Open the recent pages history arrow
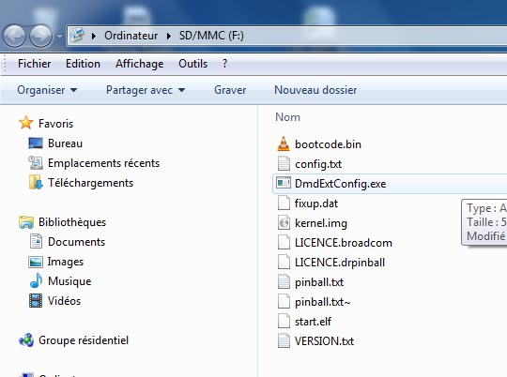 tap(59, 37)
